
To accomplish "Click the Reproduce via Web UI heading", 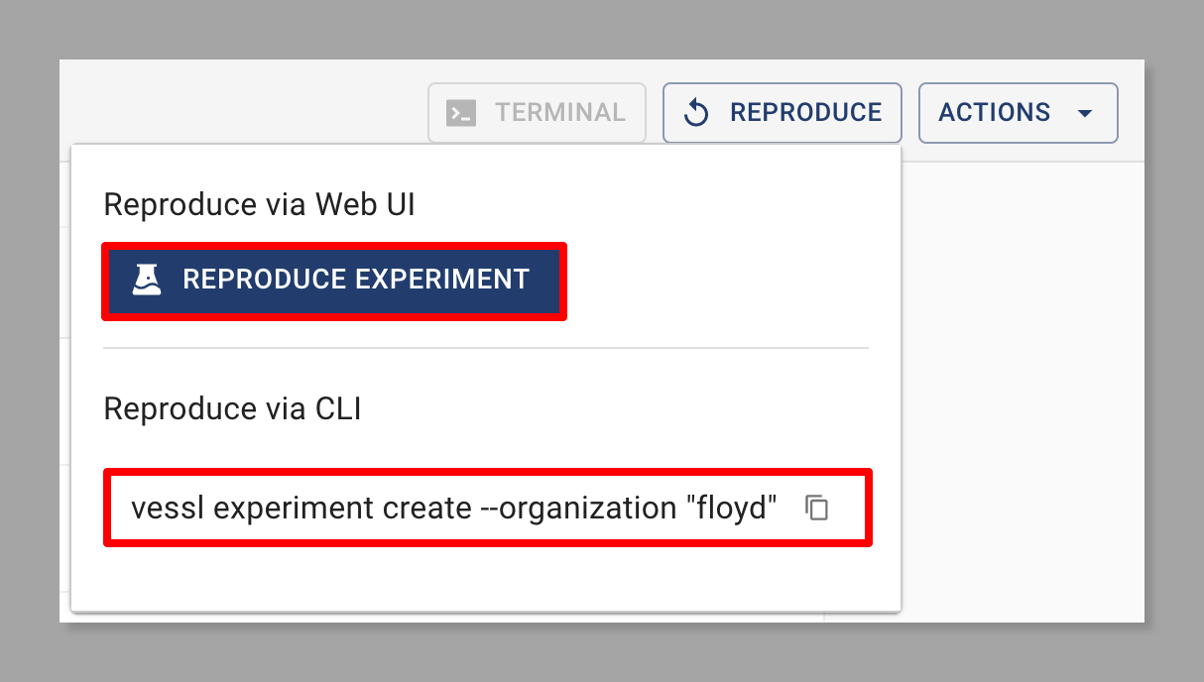I will 260,205.
